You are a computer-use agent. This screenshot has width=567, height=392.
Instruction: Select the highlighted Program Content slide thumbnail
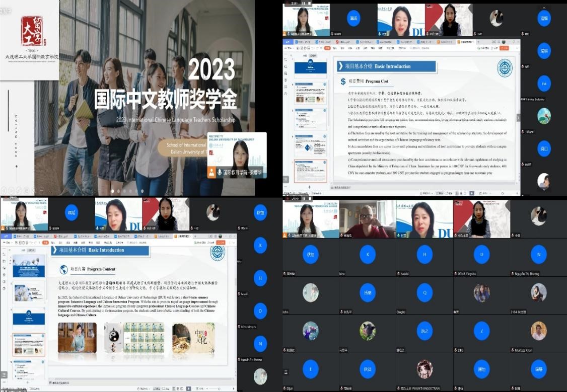(29, 345)
